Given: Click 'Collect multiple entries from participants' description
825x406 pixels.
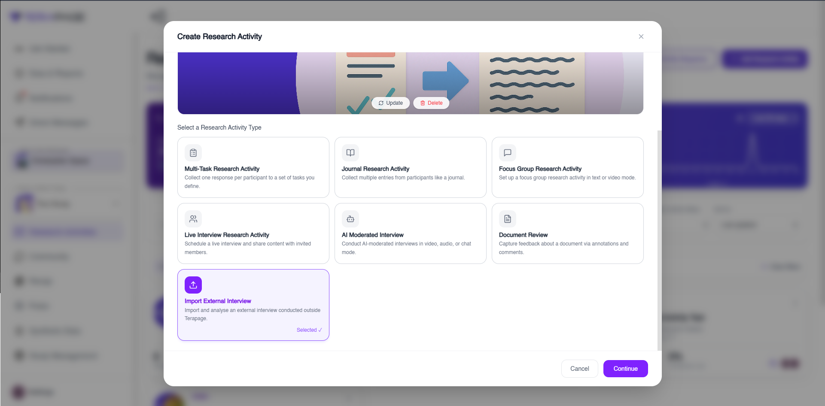Looking at the screenshot, I should [x=403, y=178].
